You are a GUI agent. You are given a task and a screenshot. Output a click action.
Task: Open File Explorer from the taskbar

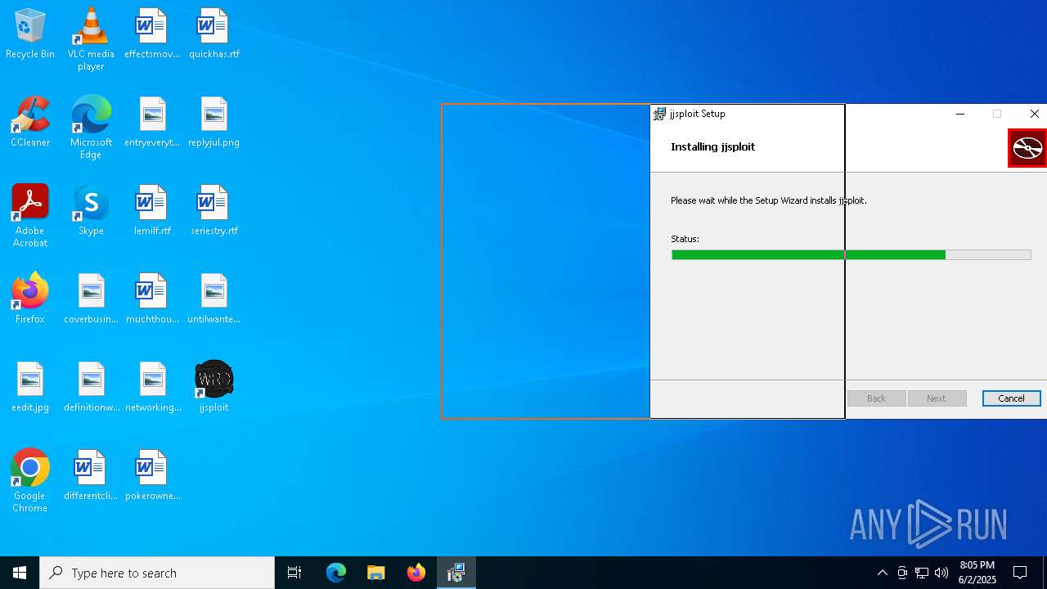375,573
